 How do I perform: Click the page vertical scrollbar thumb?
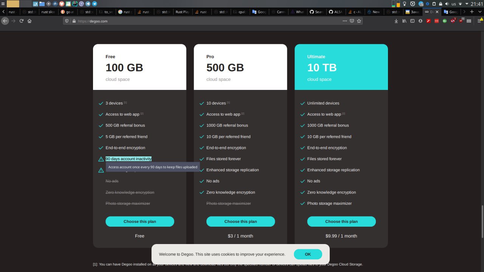click(482, 222)
